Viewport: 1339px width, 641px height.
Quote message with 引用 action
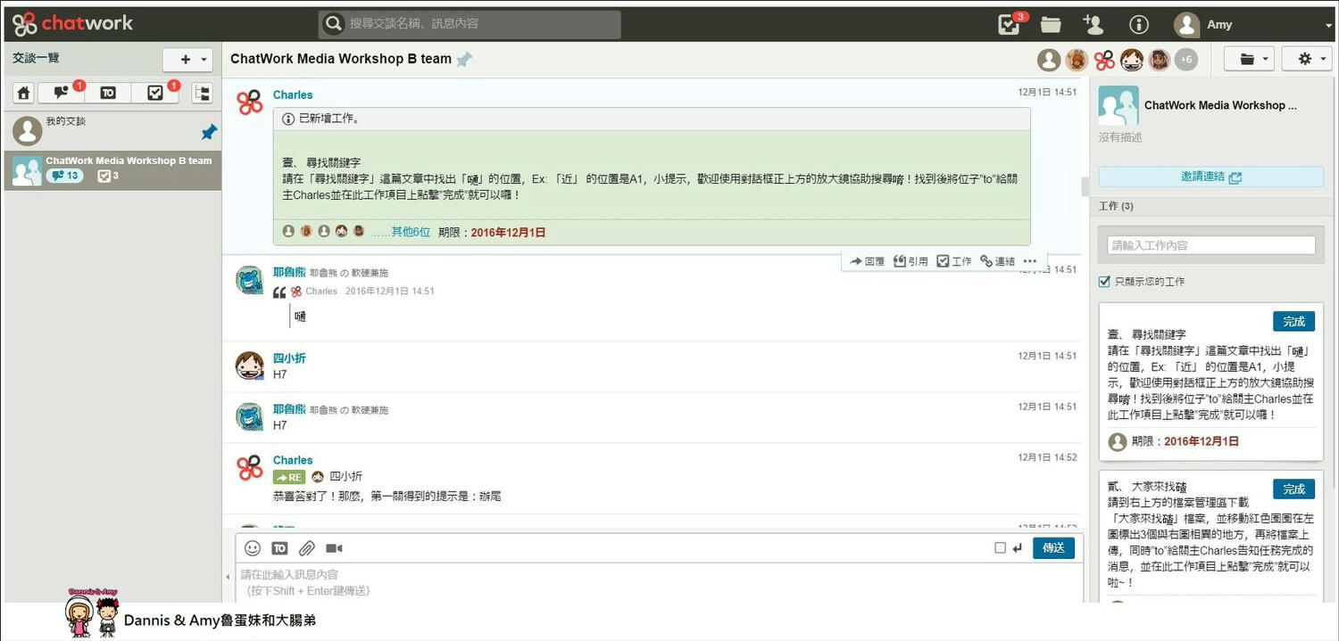[x=911, y=261]
